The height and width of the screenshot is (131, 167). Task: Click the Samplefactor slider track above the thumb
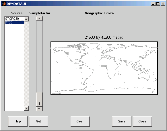[39, 57]
